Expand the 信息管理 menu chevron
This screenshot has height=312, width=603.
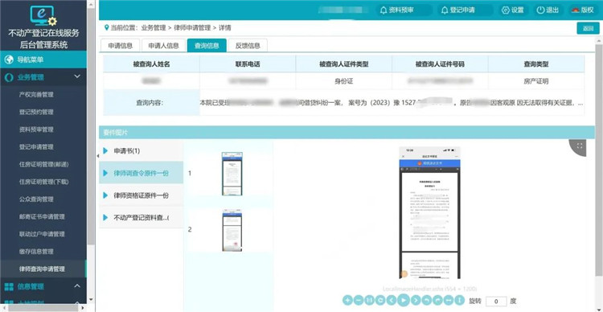click(77, 285)
